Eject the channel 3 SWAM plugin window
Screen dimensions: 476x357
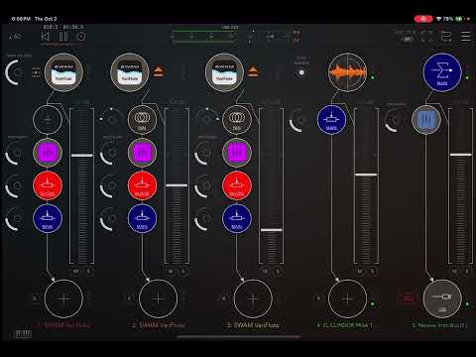pyautogui.click(x=253, y=71)
